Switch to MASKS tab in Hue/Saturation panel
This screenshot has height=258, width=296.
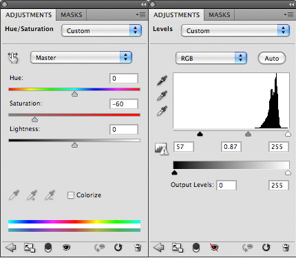click(72, 15)
